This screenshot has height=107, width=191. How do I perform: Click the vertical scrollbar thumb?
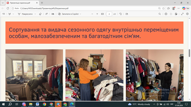189,53
